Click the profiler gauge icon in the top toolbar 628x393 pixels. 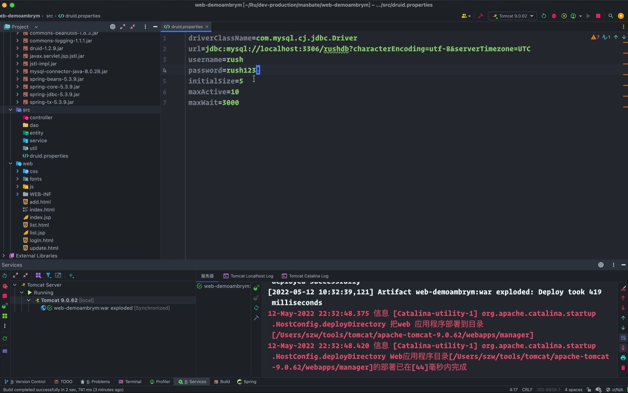(x=573, y=16)
